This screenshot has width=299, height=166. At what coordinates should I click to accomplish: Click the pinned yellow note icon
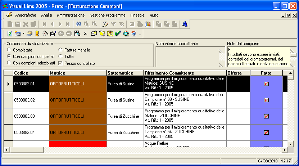point(110,33)
